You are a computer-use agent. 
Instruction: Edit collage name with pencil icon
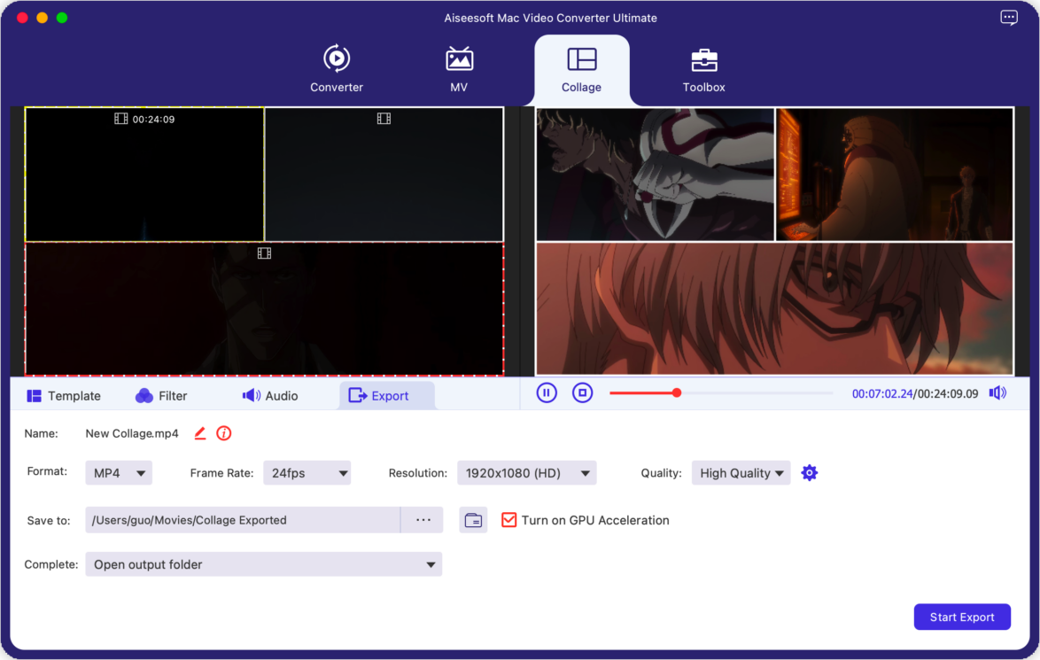(199, 433)
